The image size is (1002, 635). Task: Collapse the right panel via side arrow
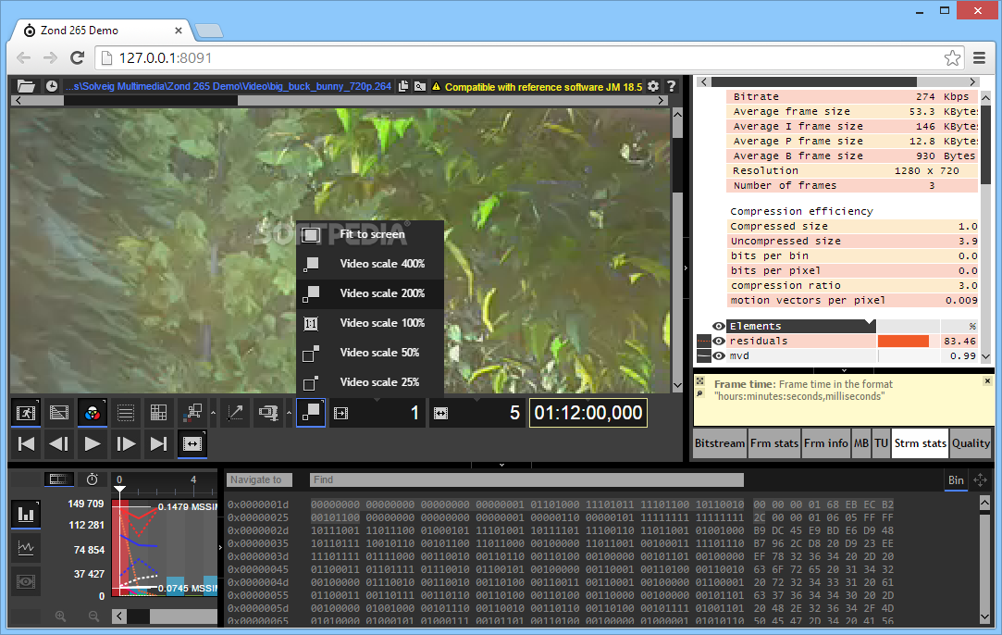tap(686, 268)
